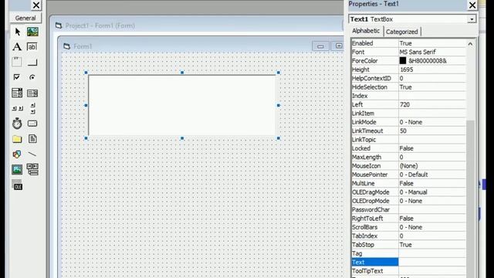Close the Properties - Text1 panel
This screenshot has width=494, height=278.
(x=472, y=5)
